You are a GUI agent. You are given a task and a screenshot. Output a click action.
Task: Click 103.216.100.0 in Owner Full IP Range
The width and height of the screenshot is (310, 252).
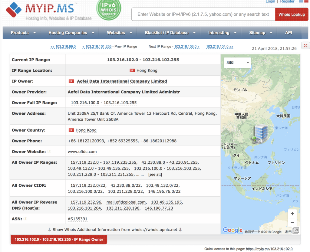[x=85, y=103]
